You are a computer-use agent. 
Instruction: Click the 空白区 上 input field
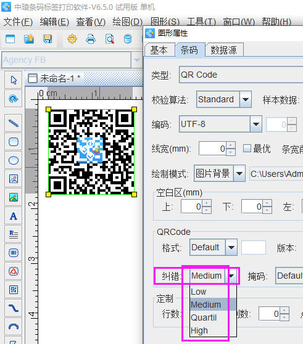192,207
